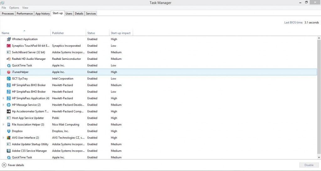Switch to the Processes tab
The width and height of the screenshot is (321, 171).
pos(8,13)
